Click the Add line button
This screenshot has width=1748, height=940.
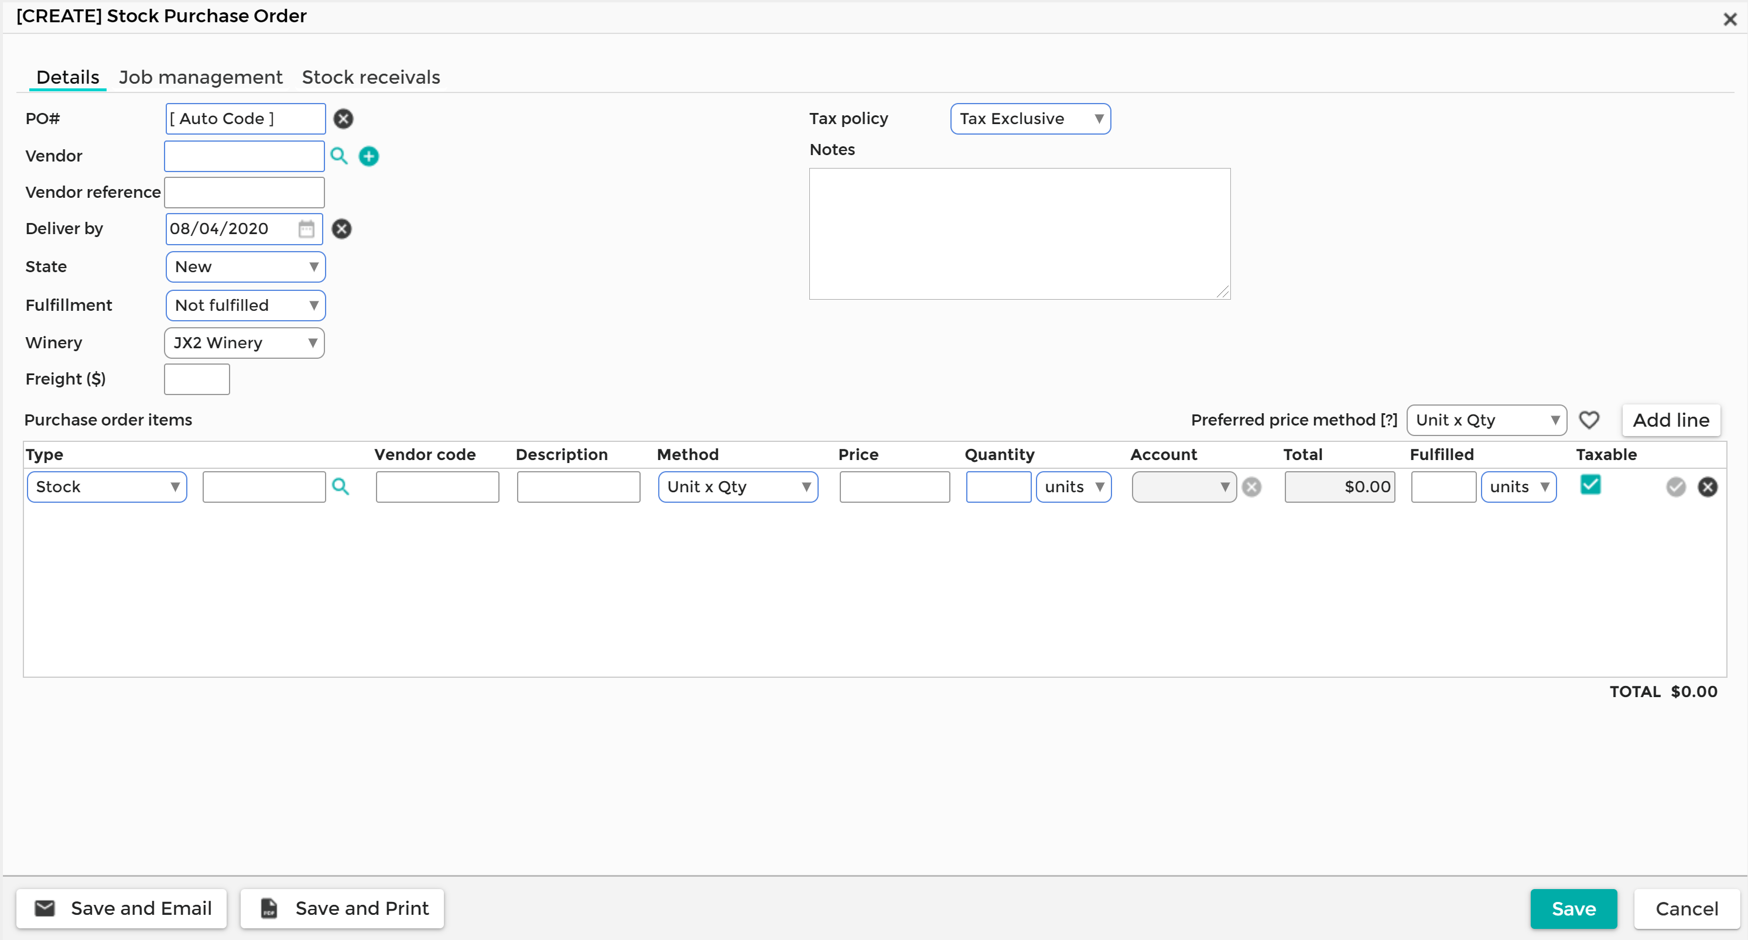(1671, 420)
